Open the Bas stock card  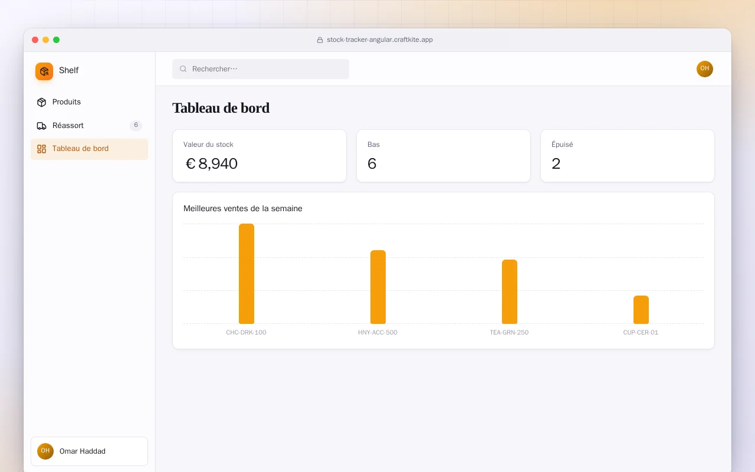[x=444, y=156]
